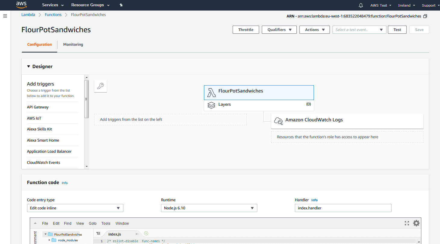Toggle fullscreen code editor icon
Viewport: 440px width, 244px height.
pos(407,223)
